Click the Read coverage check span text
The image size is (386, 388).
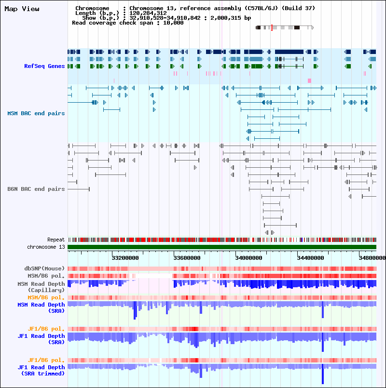coord(127,23)
